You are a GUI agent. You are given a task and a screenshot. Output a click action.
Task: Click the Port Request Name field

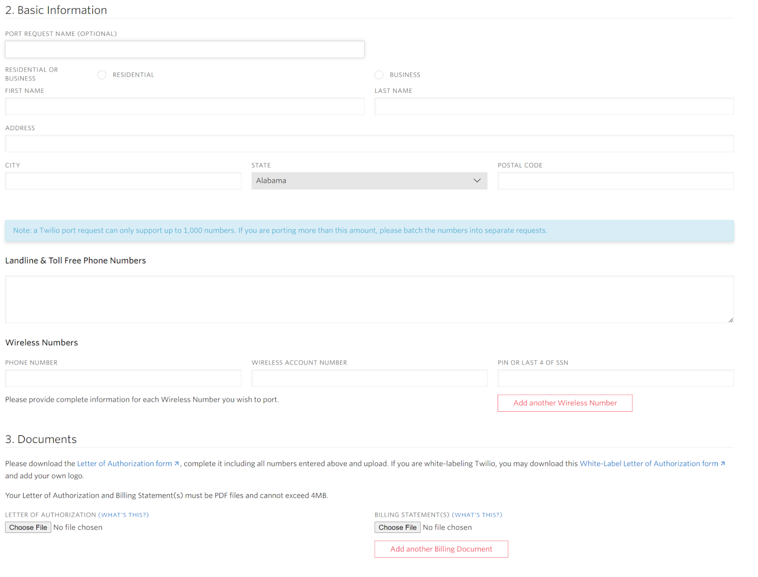(185, 50)
